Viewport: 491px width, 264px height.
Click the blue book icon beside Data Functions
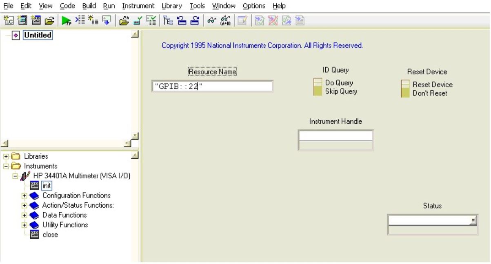tap(35, 215)
